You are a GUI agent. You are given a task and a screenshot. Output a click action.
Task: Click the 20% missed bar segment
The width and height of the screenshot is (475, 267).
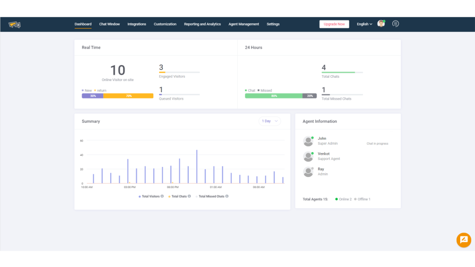click(310, 96)
